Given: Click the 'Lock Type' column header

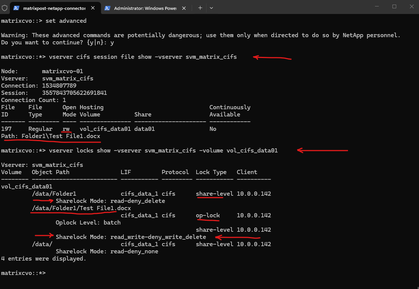Looking at the screenshot, I should click(211, 172).
